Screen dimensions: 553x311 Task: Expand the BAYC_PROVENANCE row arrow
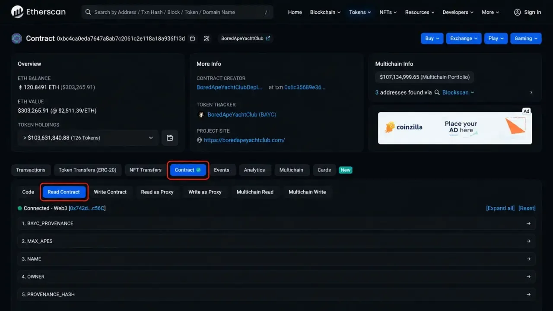528,223
